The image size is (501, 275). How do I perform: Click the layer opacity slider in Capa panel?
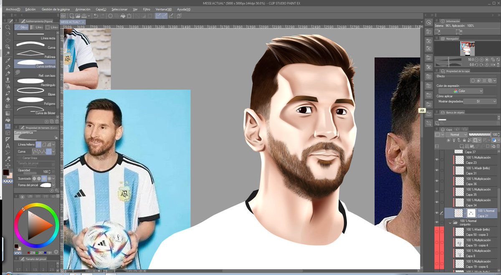point(479,135)
